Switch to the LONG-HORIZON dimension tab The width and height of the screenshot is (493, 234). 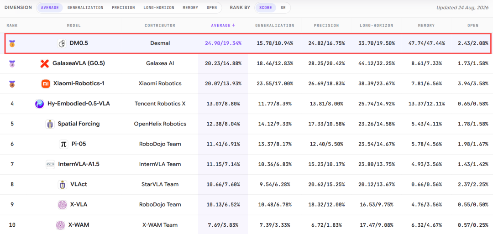(159, 8)
